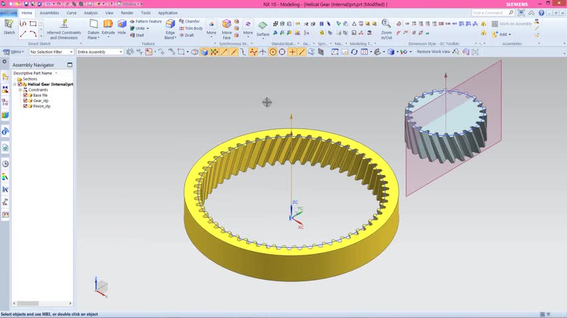This screenshot has height=318, width=567.
Task: Select the Arc sketch tool
Action: (33, 34)
